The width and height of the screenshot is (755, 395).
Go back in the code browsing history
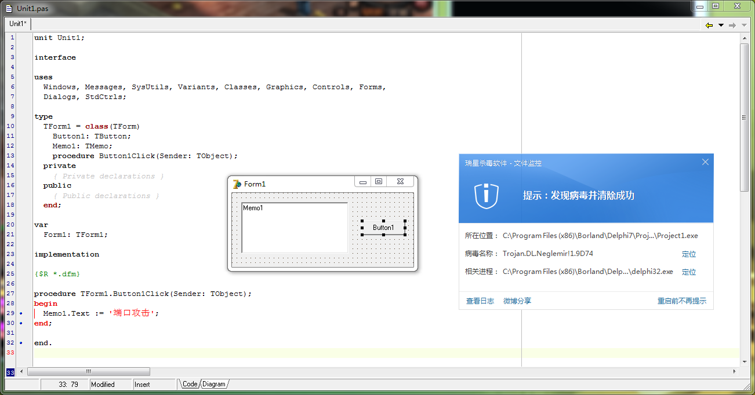(709, 25)
